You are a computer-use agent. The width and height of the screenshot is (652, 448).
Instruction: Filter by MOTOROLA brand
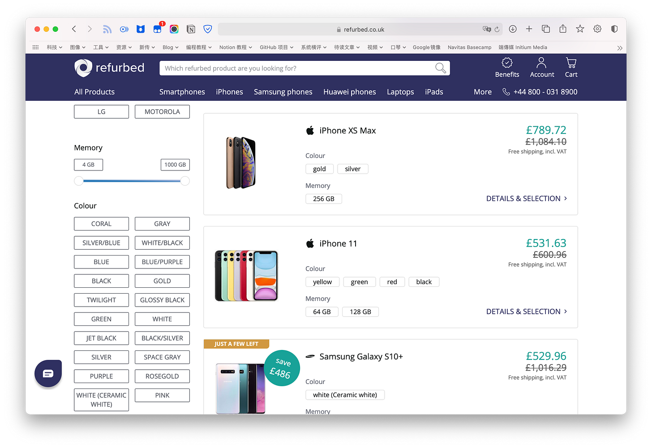pos(162,112)
